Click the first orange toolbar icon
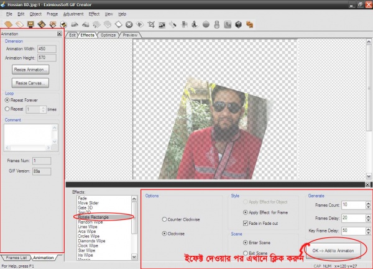Image resolution: width=373 pixels, height=269 pixels. click(9, 25)
